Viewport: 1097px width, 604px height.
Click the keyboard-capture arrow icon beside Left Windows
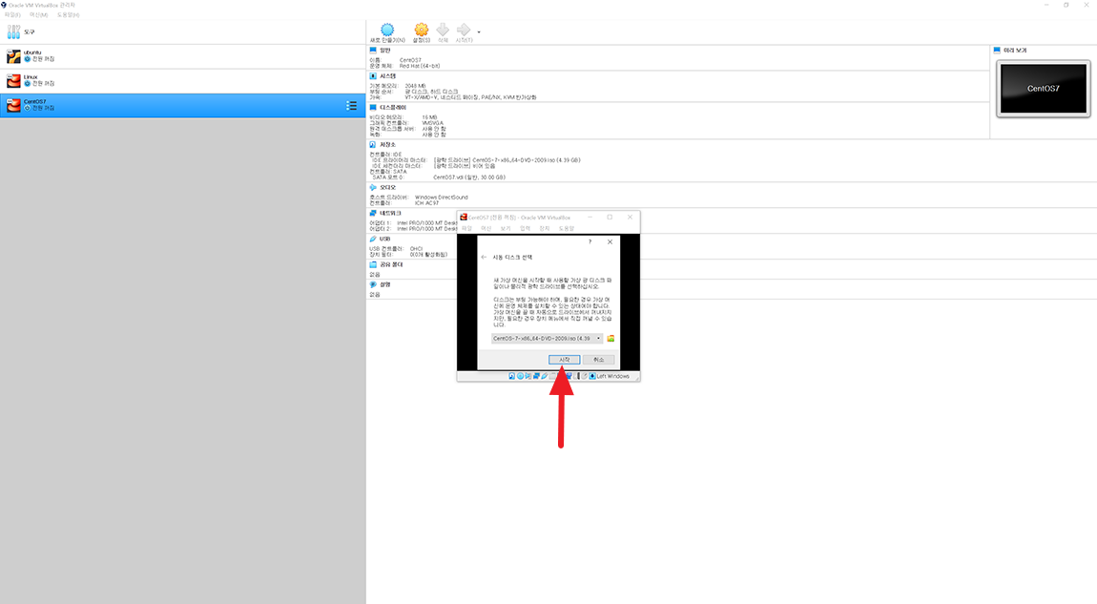click(591, 376)
